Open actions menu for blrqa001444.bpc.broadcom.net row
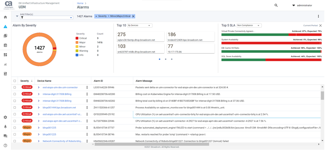The width and height of the screenshot is (325, 150). click(x=87, y=107)
